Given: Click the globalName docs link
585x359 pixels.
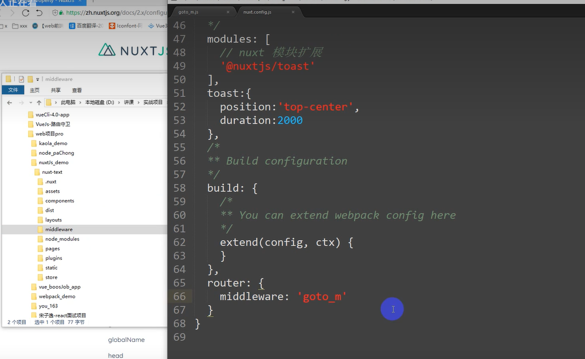Looking at the screenshot, I should coord(126,340).
